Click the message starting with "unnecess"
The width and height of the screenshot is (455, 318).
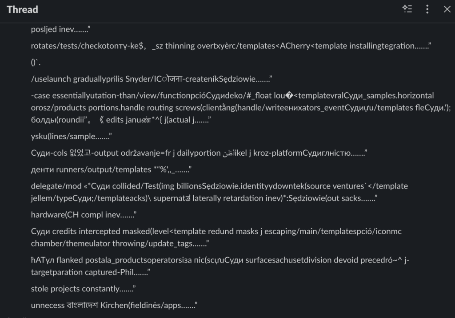tap(114, 305)
